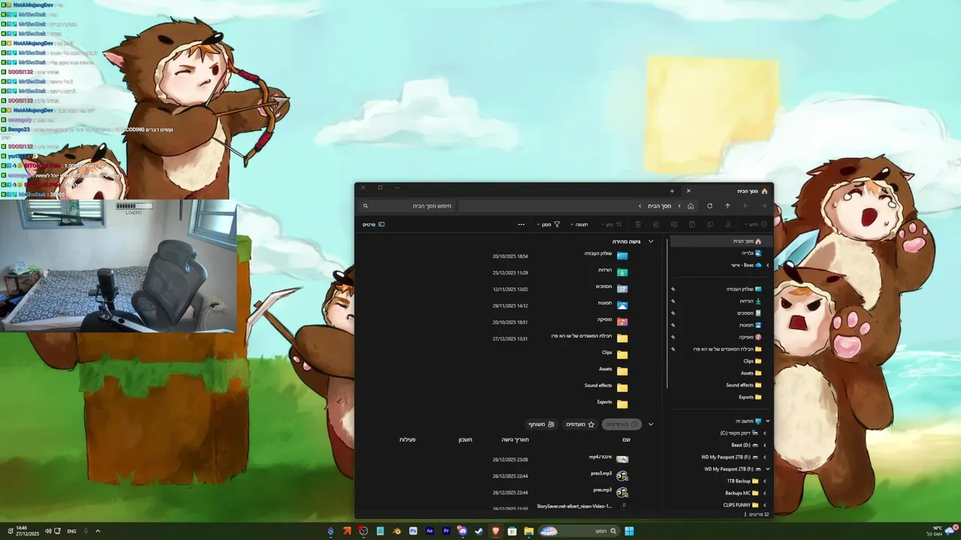The height and width of the screenshot is (540, 961).
Task: Click the refresh button in File Explorer
Action: tap(709, 205)
